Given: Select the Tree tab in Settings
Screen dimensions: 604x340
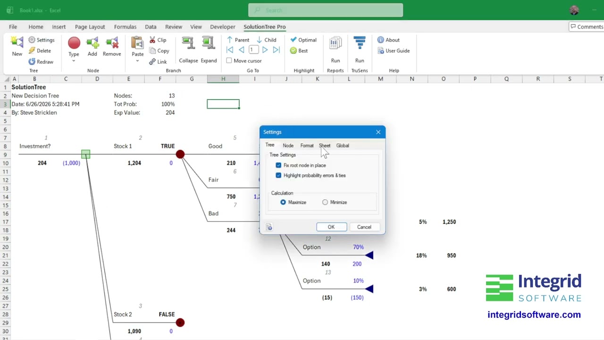Looking at the screenshot, I should [x=270, y=145].
